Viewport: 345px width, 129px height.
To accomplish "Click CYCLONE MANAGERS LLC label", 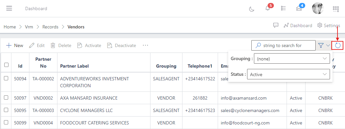I will pyautogui.click(x=86, y=110).
